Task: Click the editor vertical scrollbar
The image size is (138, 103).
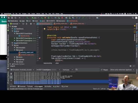Action: pos(135,37)
